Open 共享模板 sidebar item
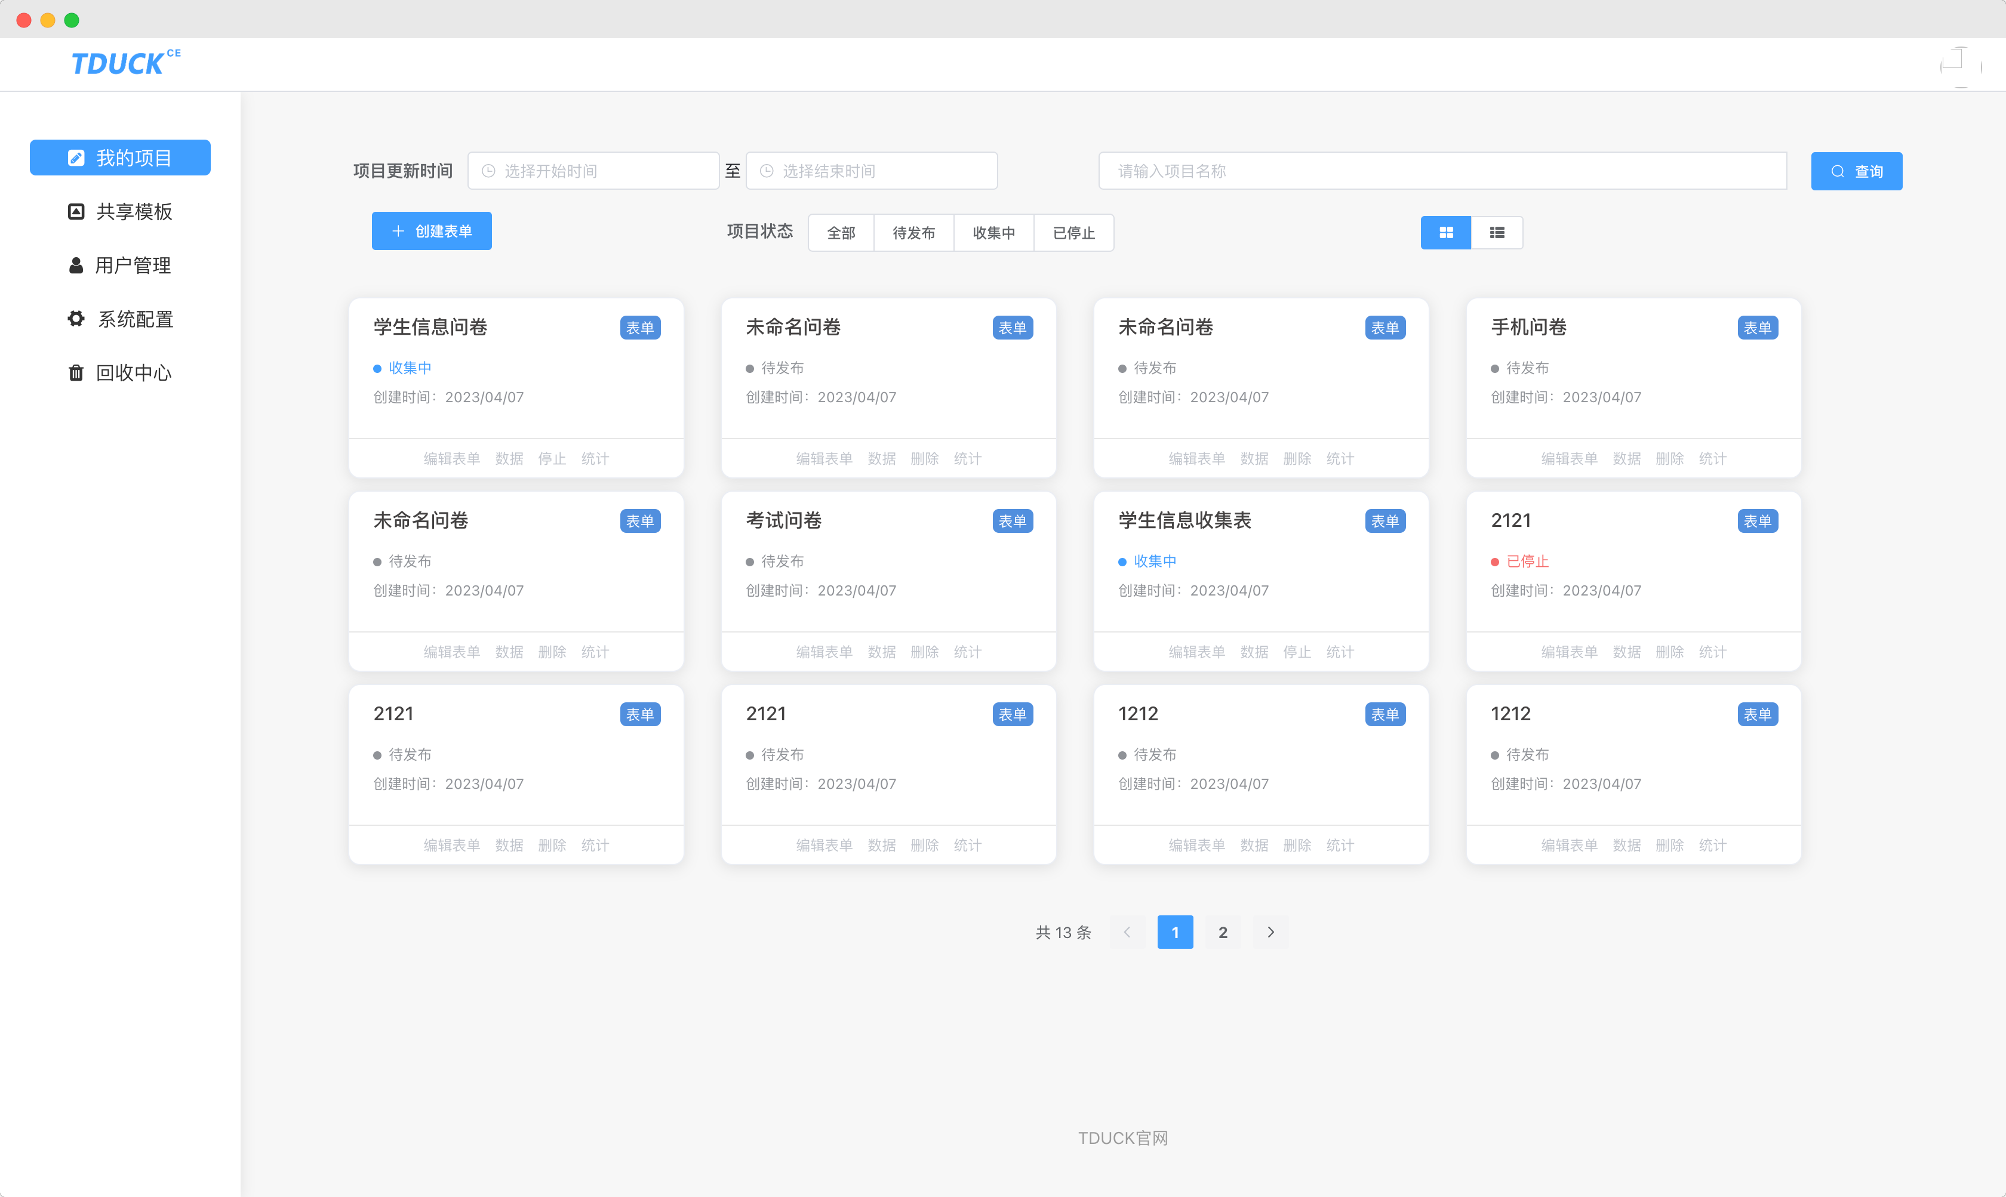 tap(120, 211)
